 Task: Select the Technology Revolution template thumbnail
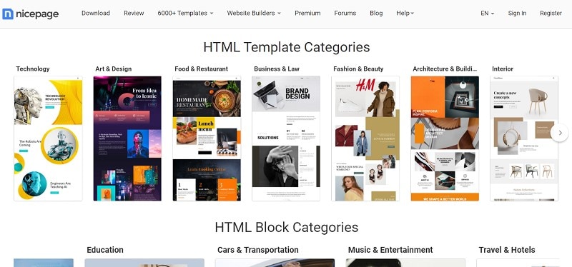click(48, 138)
